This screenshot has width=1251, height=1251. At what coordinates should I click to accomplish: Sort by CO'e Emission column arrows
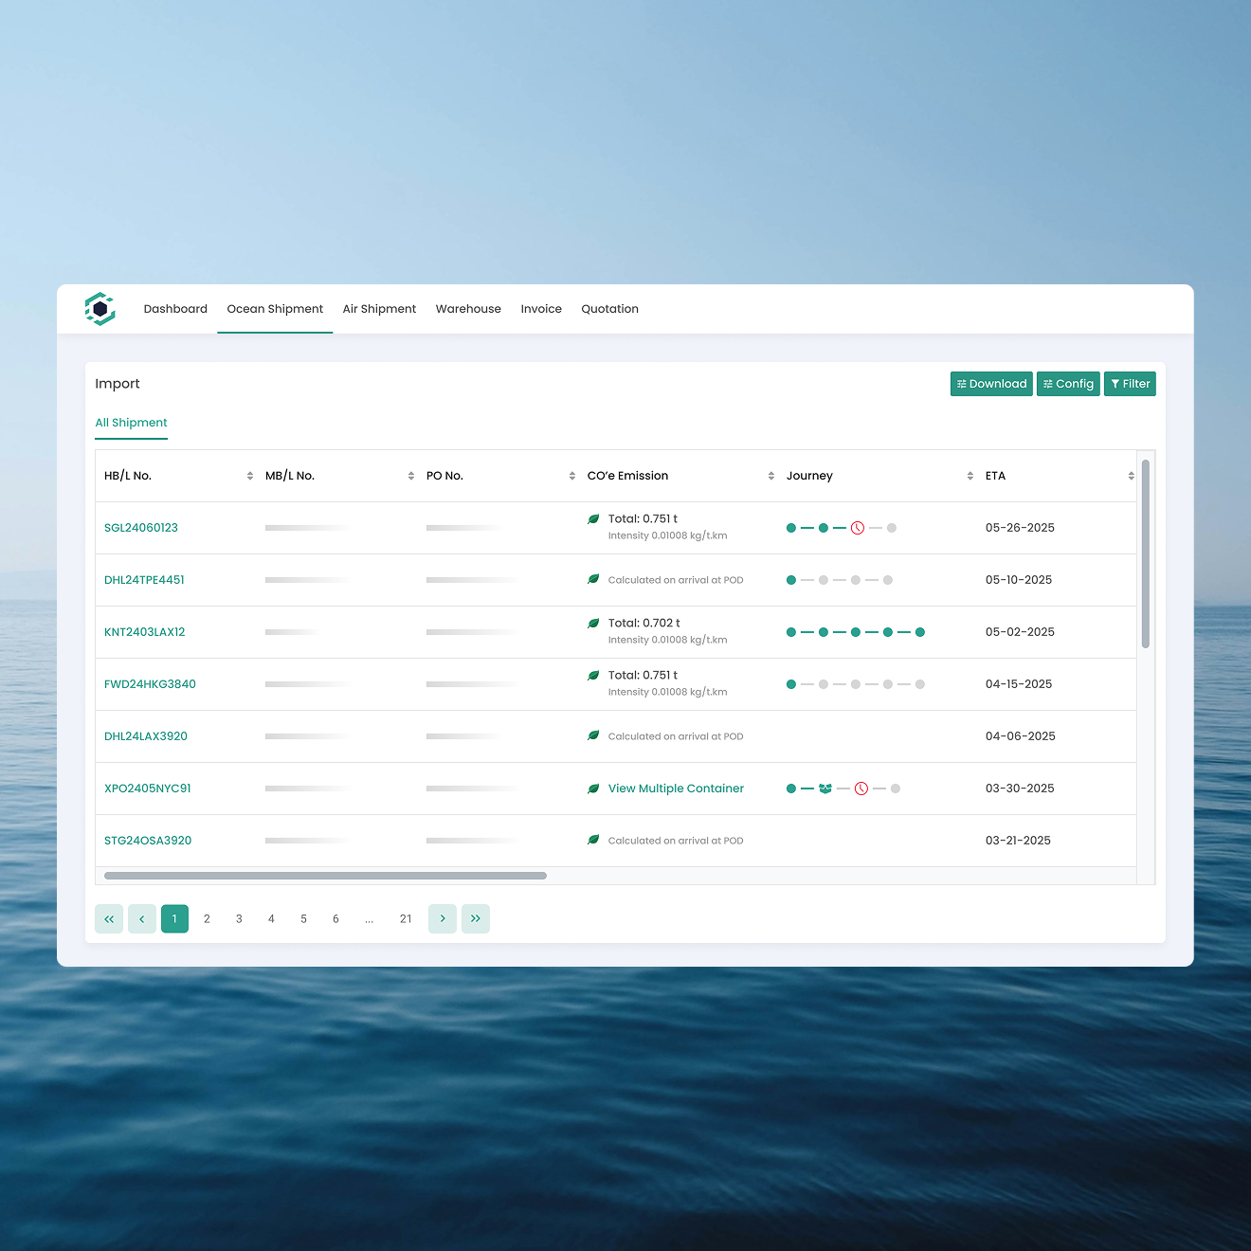pyautogui.click(x=771, y=476)
